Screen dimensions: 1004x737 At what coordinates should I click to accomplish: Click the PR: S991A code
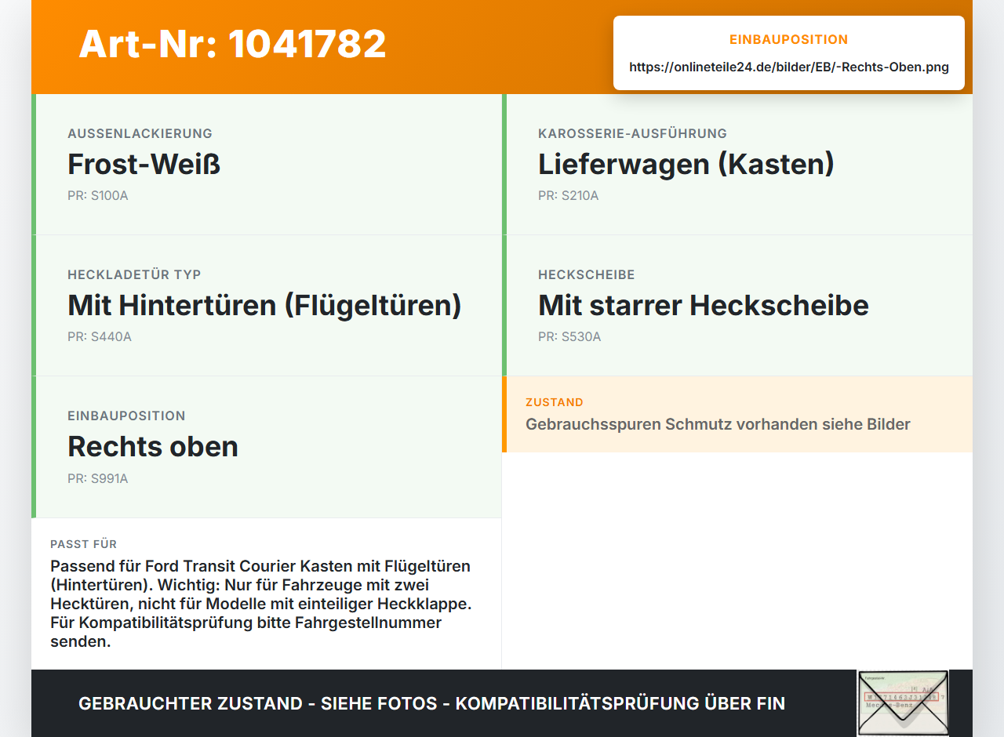click(x=98, y=478)
